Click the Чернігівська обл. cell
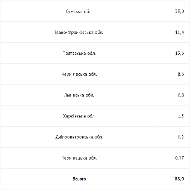Screen dimensions: 190x190 (x=79, y=74)
